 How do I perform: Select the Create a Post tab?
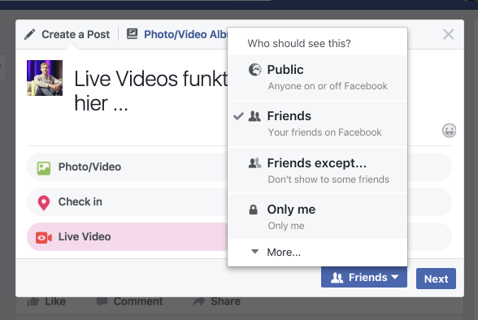67,34
